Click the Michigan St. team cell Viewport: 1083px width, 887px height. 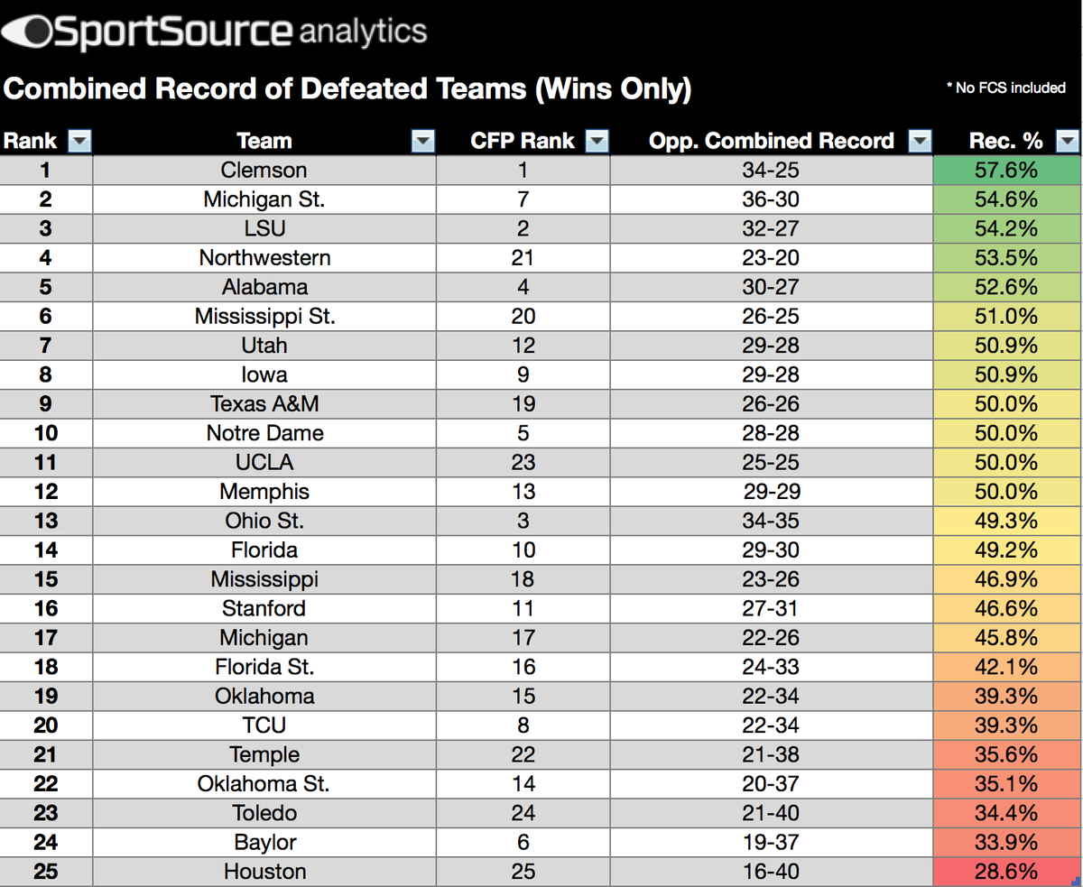[x=264, y=199]
